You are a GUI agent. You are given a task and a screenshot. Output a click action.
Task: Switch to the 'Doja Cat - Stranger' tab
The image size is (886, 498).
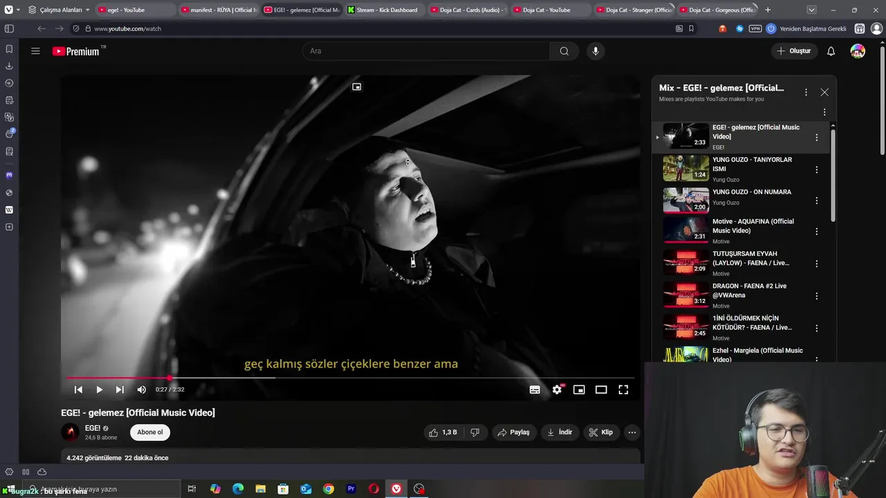[x=634, y=10]
